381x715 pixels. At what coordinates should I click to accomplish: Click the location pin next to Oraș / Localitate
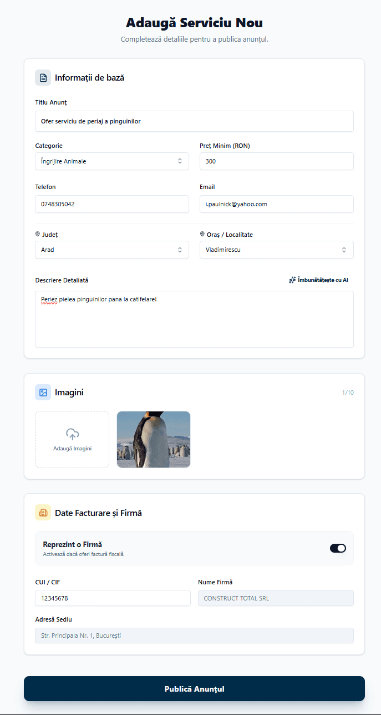[202, 235]
